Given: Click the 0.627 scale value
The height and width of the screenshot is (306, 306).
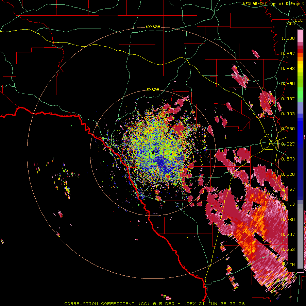Looking at the screenshot, I should tap(288, 144).
